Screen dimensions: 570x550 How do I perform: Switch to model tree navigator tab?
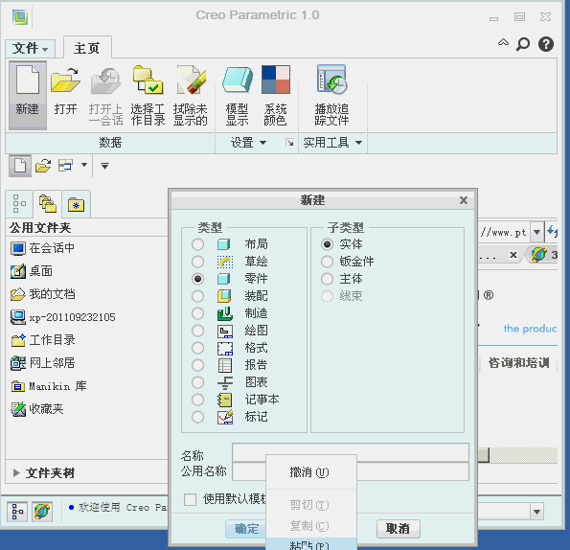click(x=19, y=203)
